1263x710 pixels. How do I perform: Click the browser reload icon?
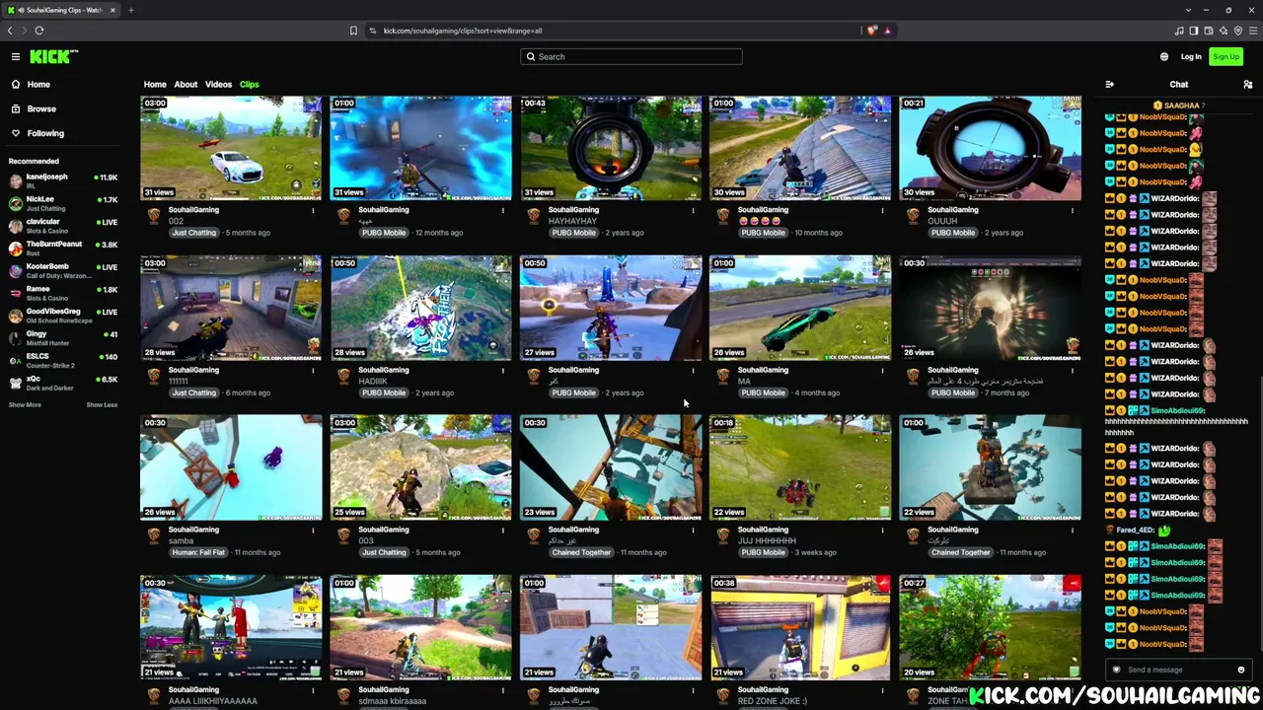(x=39, y=31)
